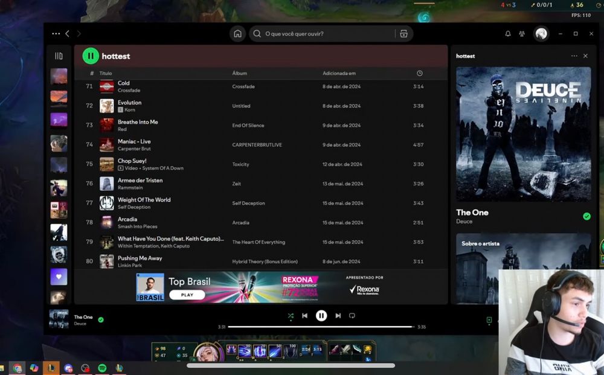This screenshot has height=375, width=604.
Task: Go forward with the right arrow
Action: [x=79, y=34]
